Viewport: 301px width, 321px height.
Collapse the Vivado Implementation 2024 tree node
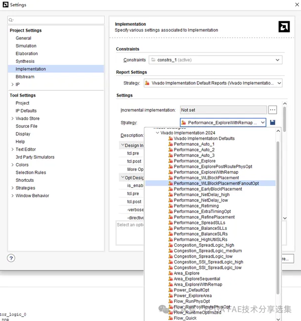[157, 133]
